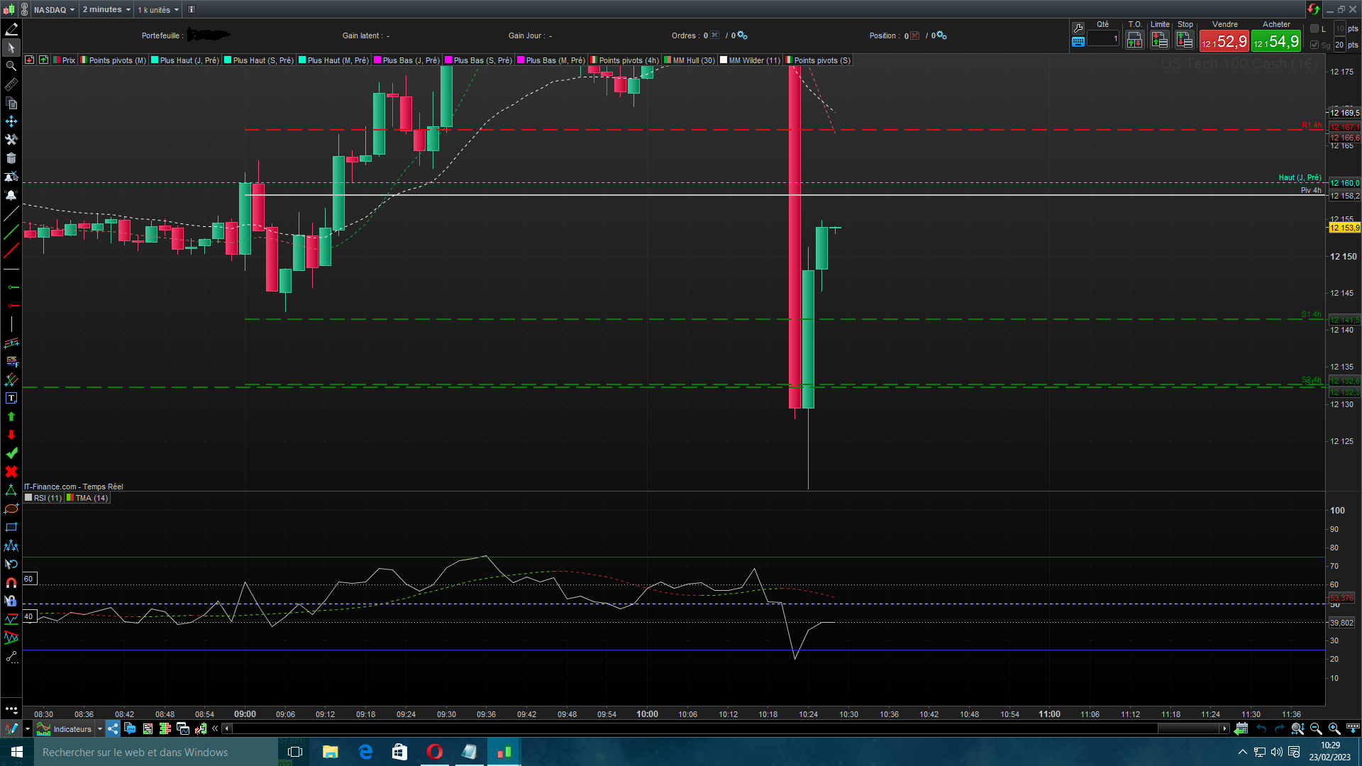The image size is (1362, 766).
Task: Click the Qté quantity input field
Action: [1103, 39]
